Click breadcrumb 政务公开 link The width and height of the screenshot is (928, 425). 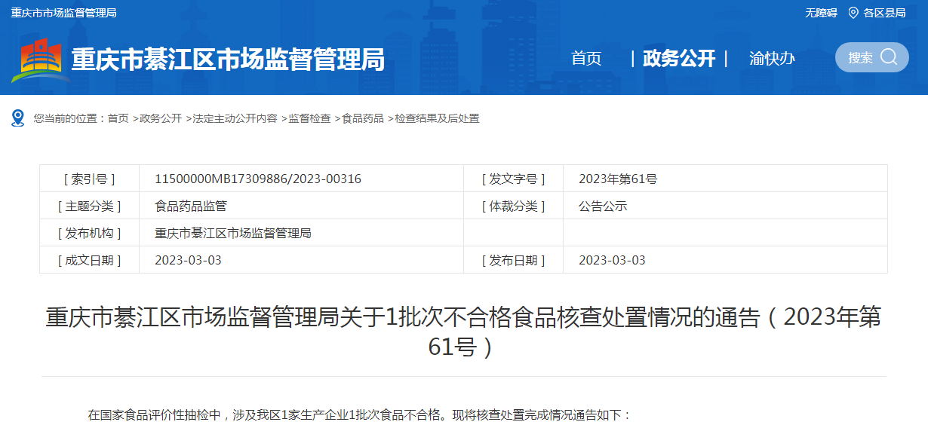[161, 118]
